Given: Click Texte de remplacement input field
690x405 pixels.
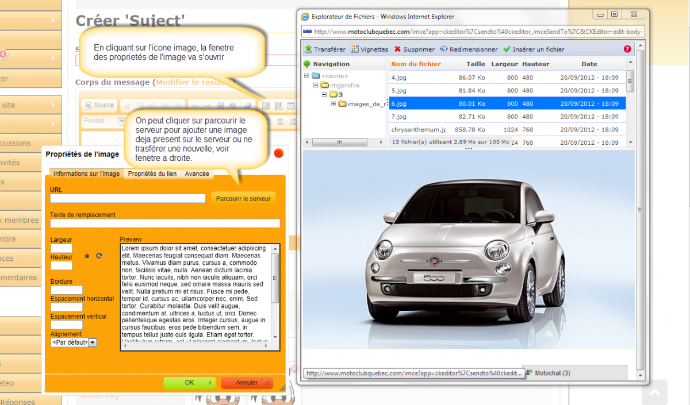Looking at the screenshot, I should pyautogui.click(x=165, y=223).
